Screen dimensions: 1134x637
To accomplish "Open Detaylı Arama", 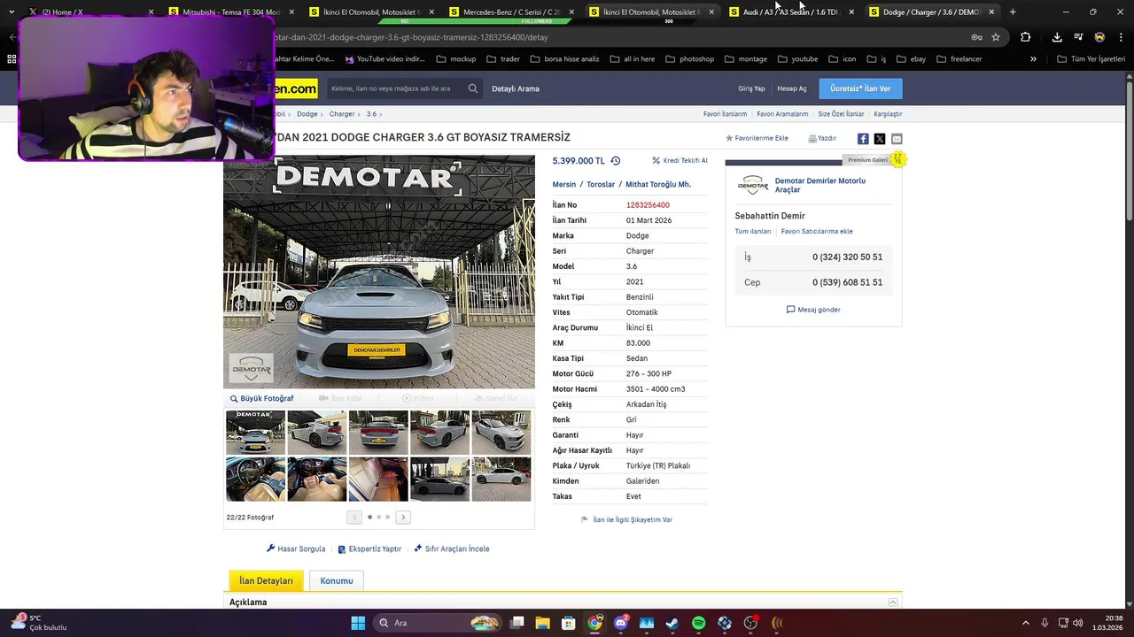I will pos(516,88).
